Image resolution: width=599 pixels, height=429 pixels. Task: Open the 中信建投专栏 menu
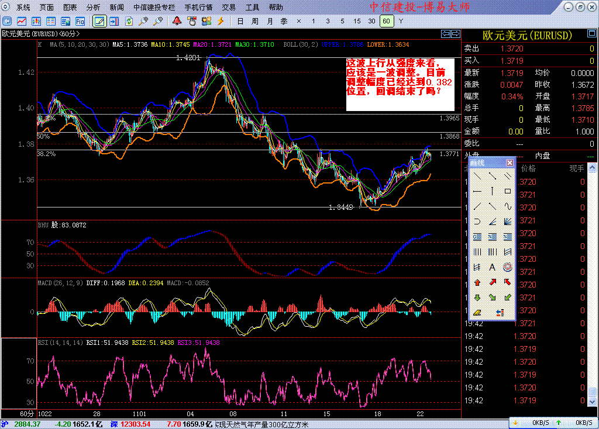[x=154, y=8]
